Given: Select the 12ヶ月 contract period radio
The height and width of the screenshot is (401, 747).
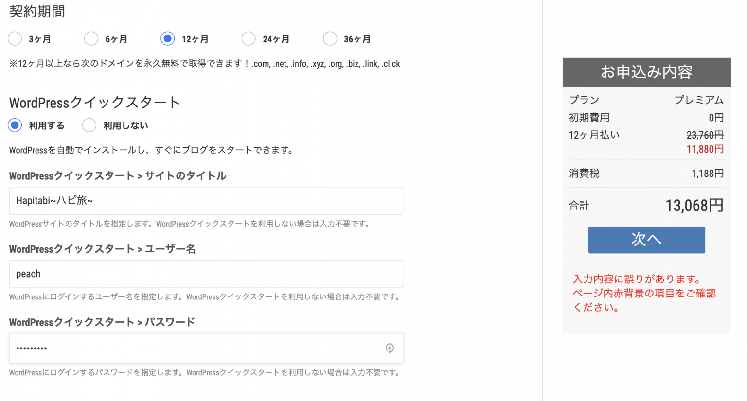Looking at the screenshot, I should 168,39.
